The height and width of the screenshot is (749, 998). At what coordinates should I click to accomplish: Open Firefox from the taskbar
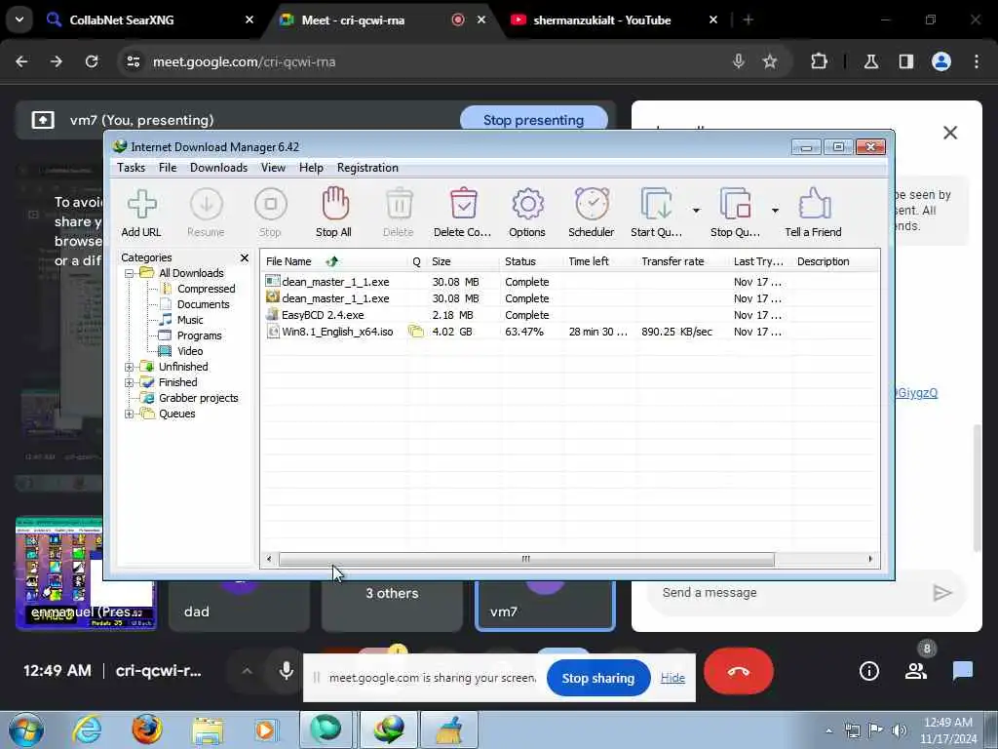pyautogui.click(x=147, y=729)
